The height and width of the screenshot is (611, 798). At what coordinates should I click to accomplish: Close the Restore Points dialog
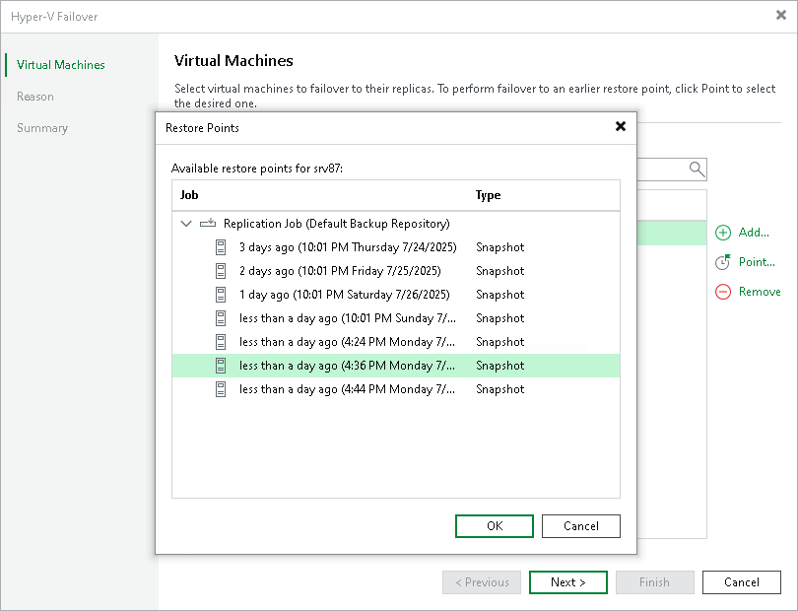tap(621, 126)
